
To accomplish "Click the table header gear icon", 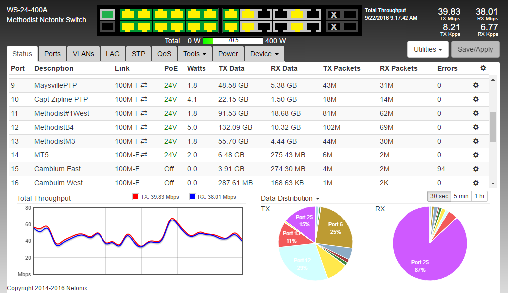I will click(x=483, y=68).
